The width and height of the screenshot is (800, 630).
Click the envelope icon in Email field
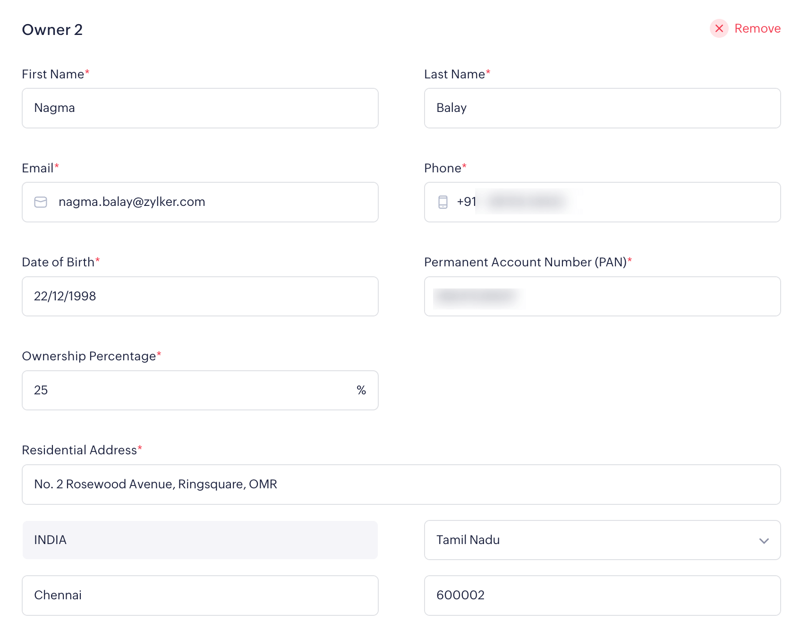(x=41, y=202)
